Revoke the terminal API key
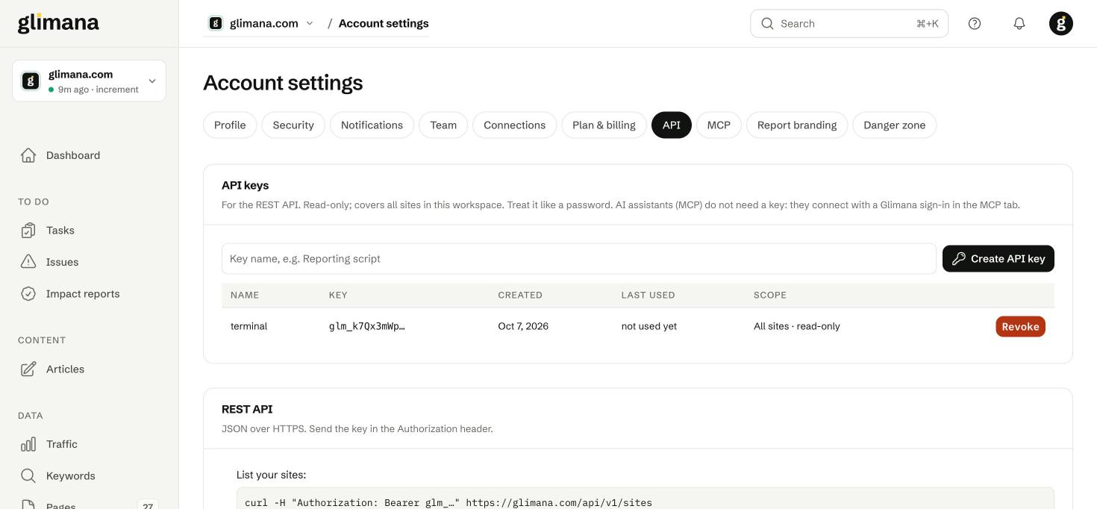Image resolution: width=1097 pixels, height=509 pixels. coord(1020,326)
